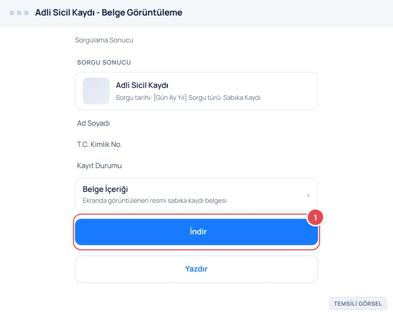The height and width of the screenshot is (315, 393).
Task: Click the TEMSİLİ GÖRSEL badge
Action: [358, 303]
